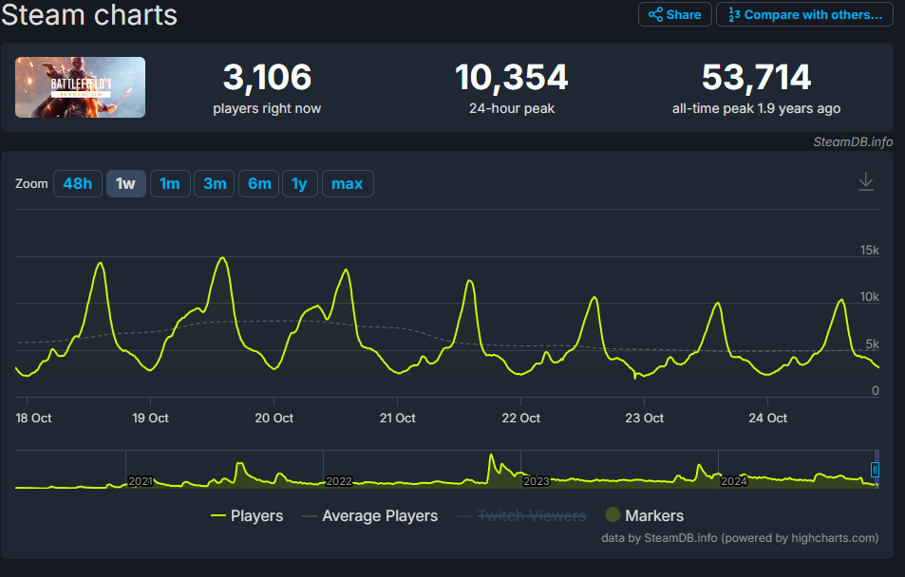Click 2023 in the navigator timeline
The width and height of the screenshot is (905, 577).
pyautogui.click(x=537, y=481)
